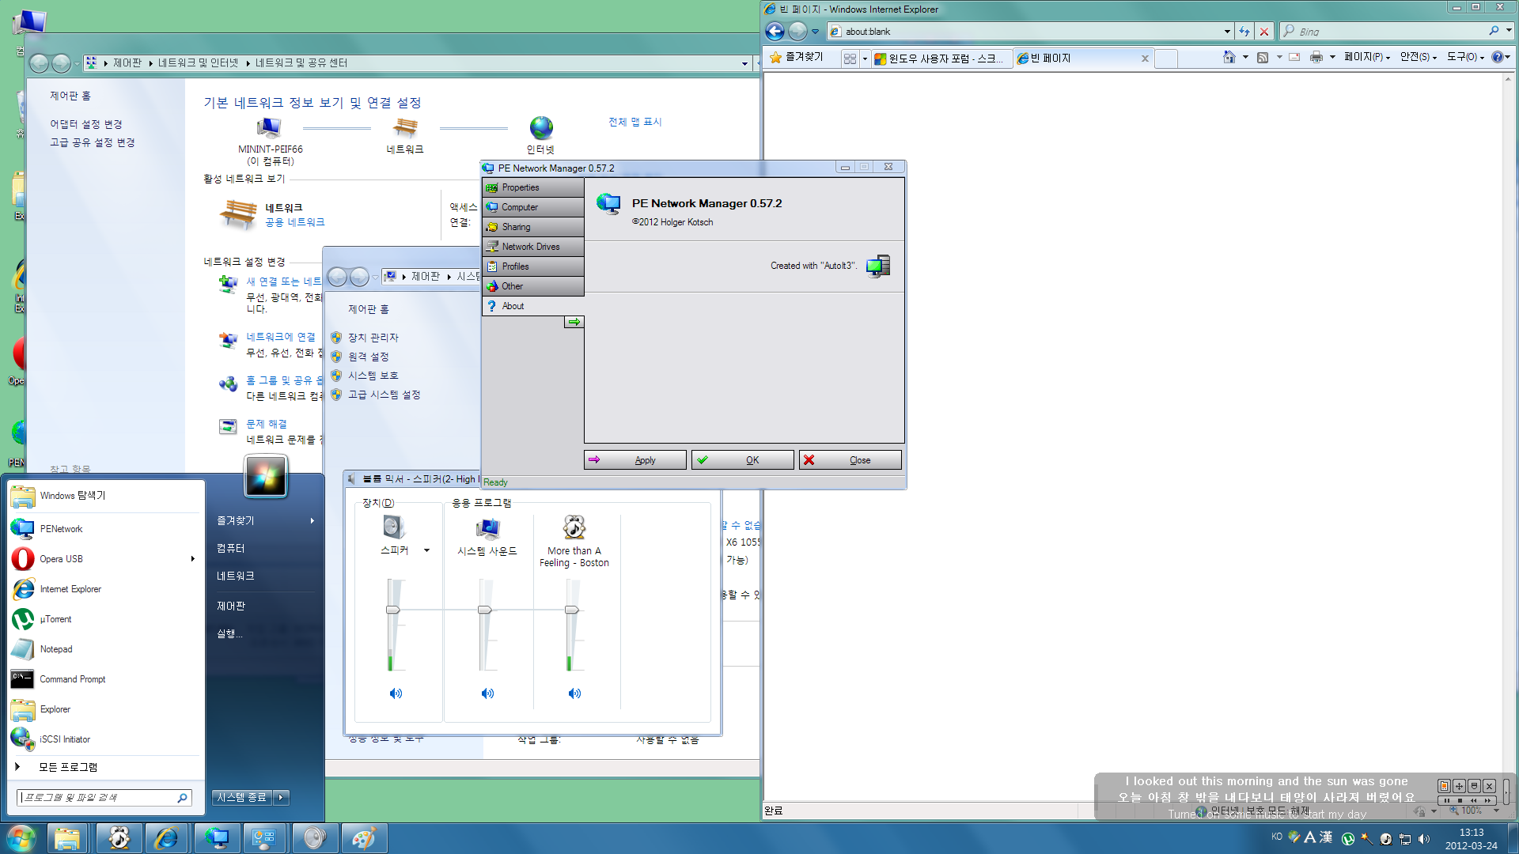Launch µTorrent from Start menu

(104, 619)
